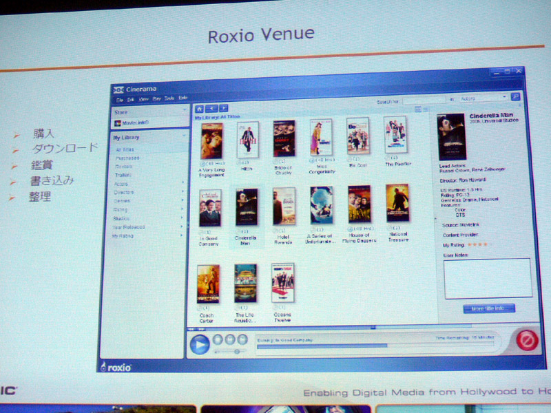551x413 pixels.
Task: Select The Life Aquatic movie cover
Action: tap(245, 283)
